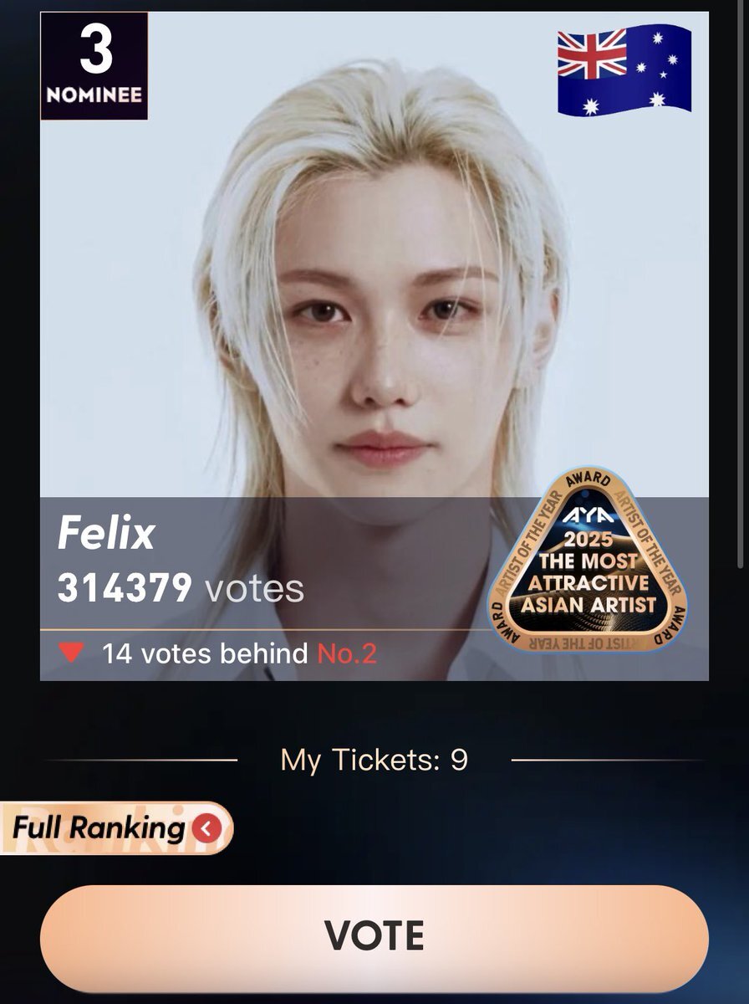Tap the Australian flag icon
The image size is (749, 1004).
(624, 69)
